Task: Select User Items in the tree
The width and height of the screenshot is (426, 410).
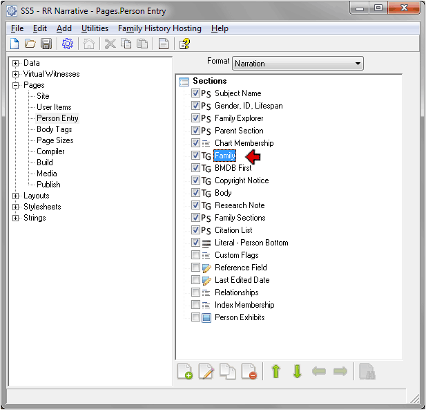Action: [54, 107]
